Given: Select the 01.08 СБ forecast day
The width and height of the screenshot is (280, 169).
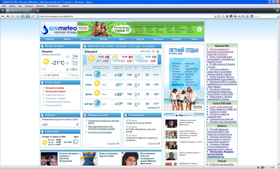Looking at the screenshot, I should 98,59.
